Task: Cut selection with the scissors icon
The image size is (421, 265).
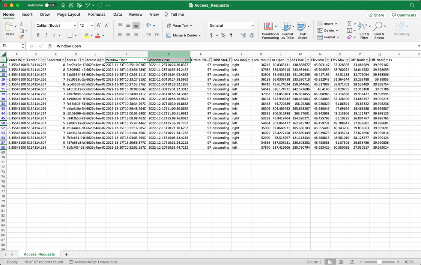Action: [21, 24]
